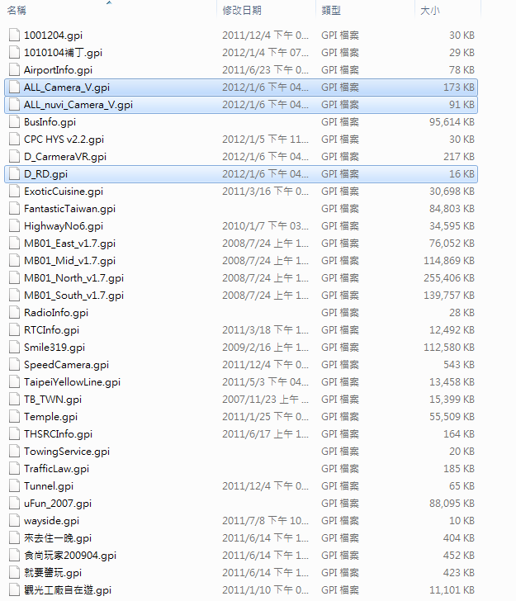516x601 pixels.
Task: Click the file icon of MB01_South_v1.7.gpi
Action: coord(15,296)
